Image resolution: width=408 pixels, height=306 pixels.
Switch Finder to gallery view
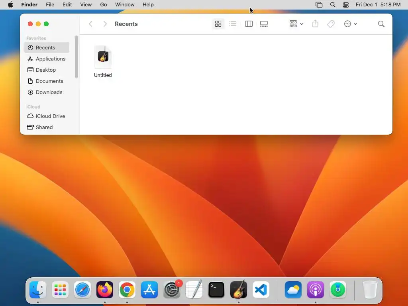(264, 24)
